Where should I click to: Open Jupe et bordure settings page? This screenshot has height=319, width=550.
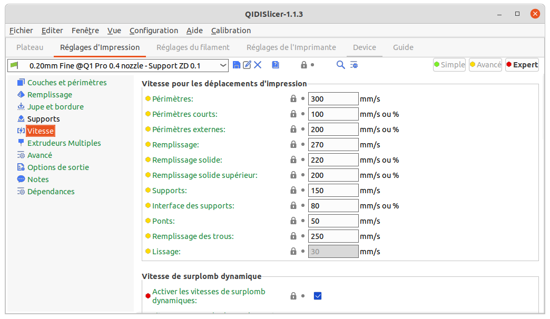pyautogui.click(x=55, y=106)
